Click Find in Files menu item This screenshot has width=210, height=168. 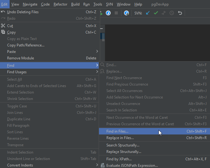coord(117,131)
